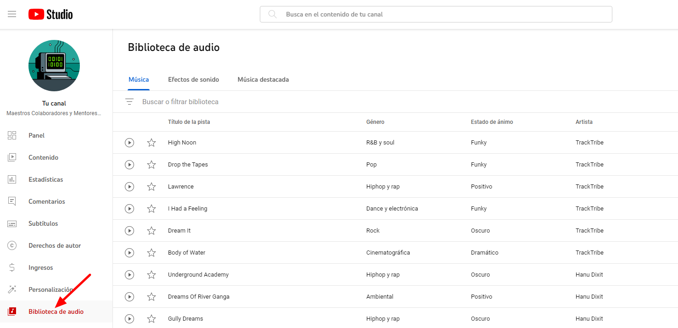The height and width of the screenshot is (328, 678).
Task: Click the copyright circle icon
Action: coord(12,245)
